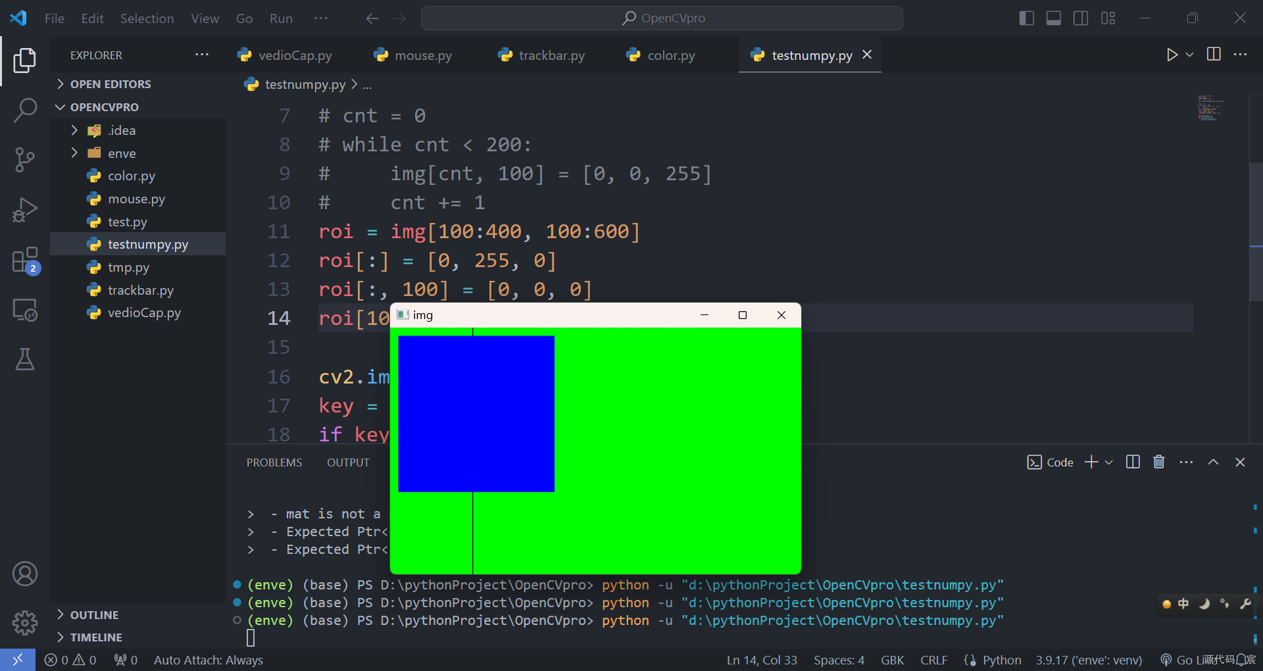The width and height of the screenshot is (1263, 671).
Task: Open the Search view in activity bar
Action: 25,110
